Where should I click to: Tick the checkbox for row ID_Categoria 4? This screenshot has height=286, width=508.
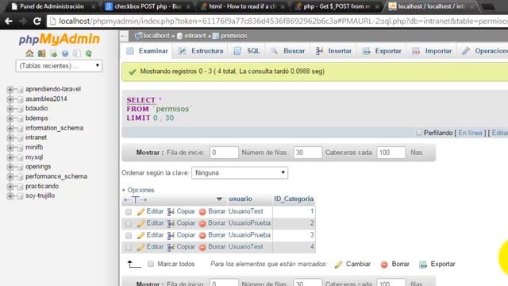click(129, 247)
